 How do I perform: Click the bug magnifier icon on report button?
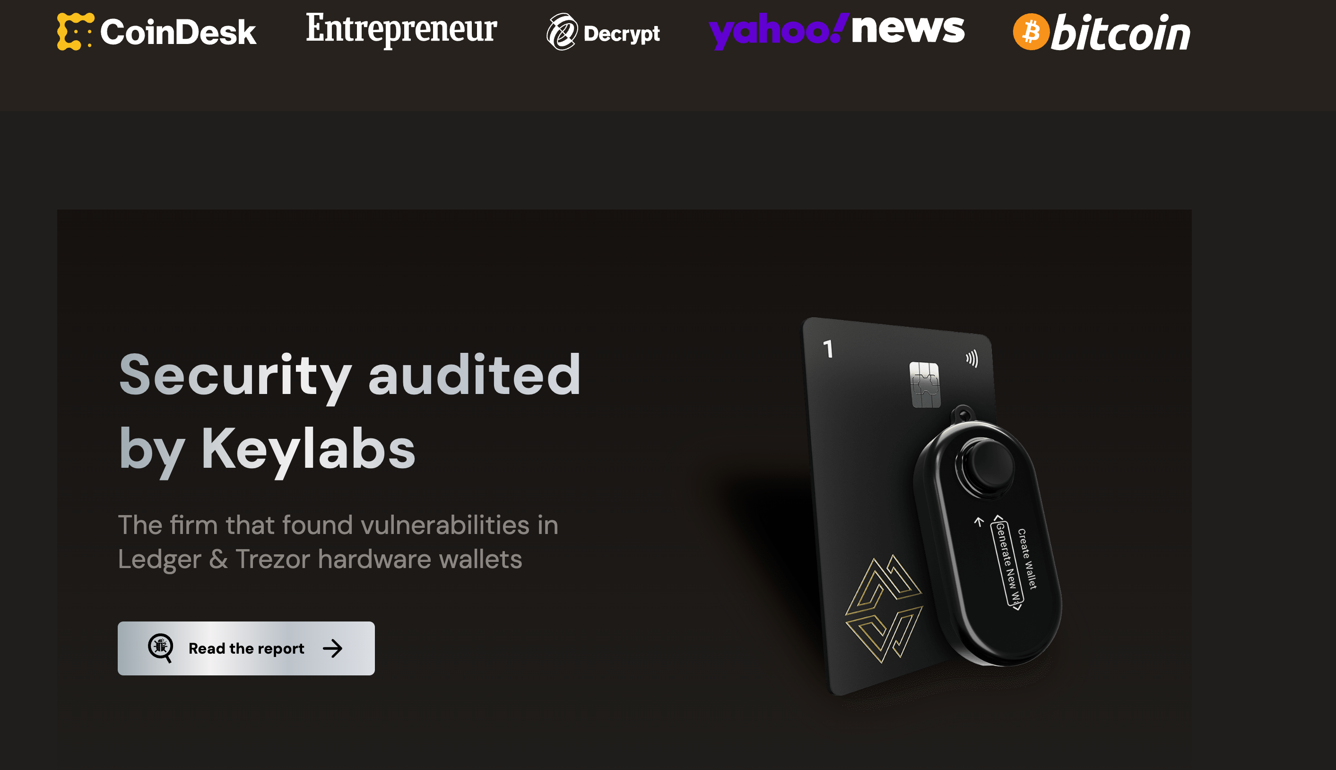pyautogui.click(x=161, y=648)
